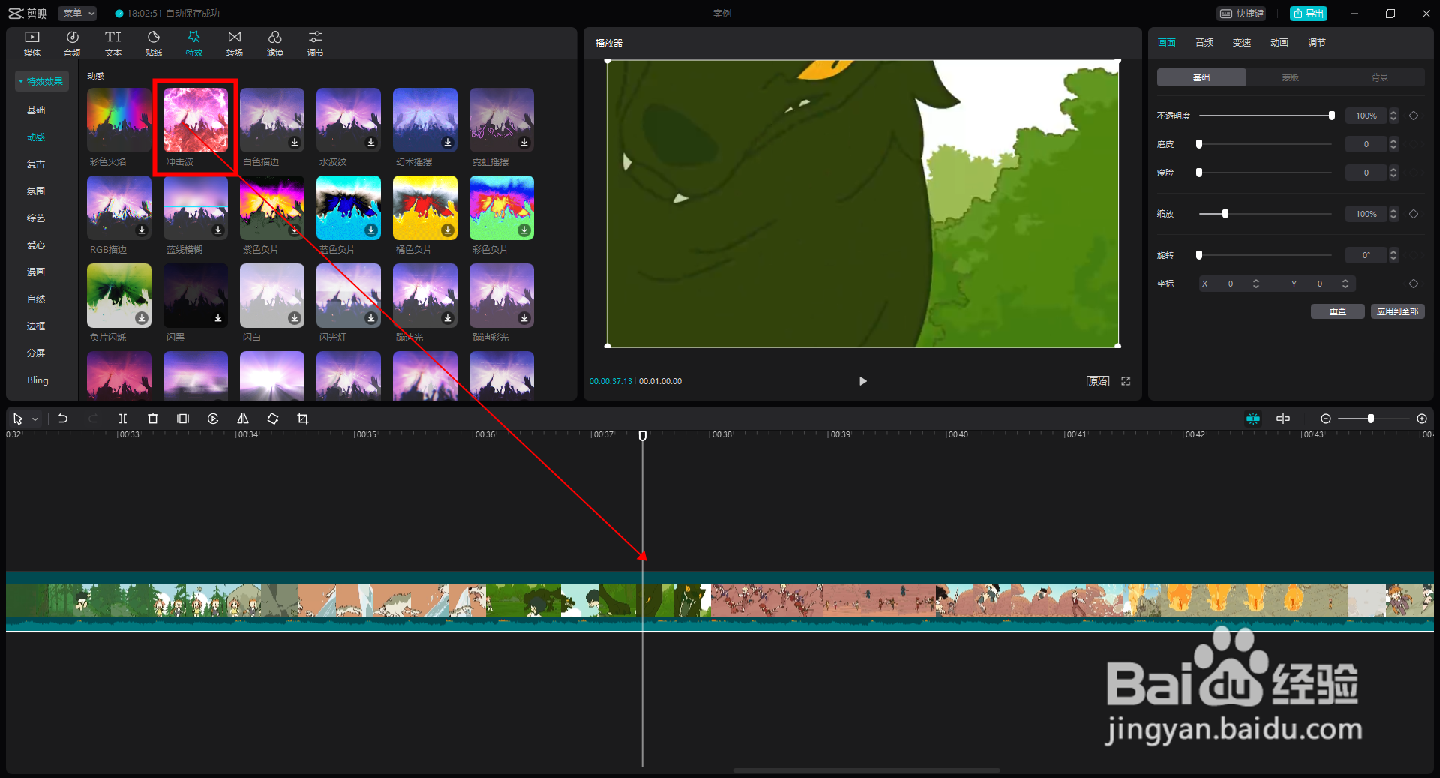
Task: Click the 不透明度 opacity slider handle
Action: pos(1332,116)
